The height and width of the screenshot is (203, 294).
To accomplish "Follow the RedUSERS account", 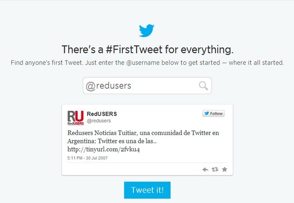I will pyautogui.click(x=213, y=114).
